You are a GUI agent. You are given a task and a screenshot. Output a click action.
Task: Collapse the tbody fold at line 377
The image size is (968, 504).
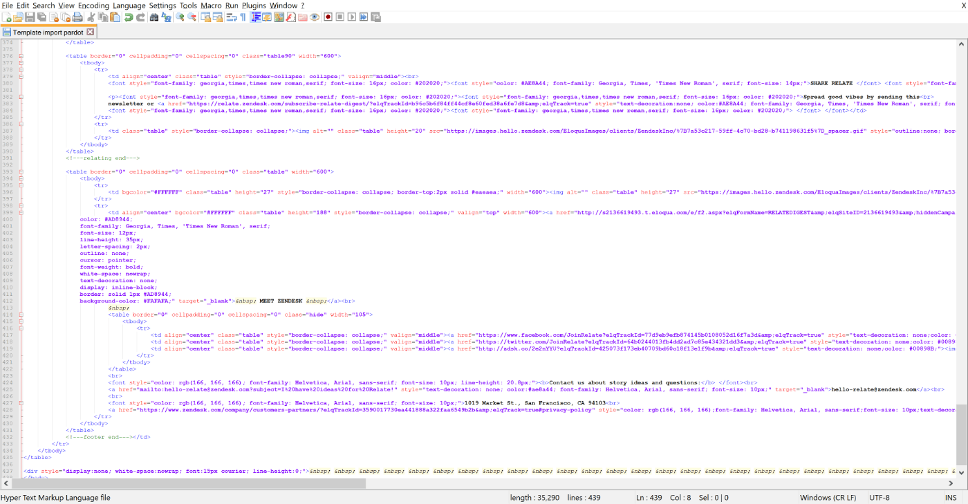tap(21, 63)
